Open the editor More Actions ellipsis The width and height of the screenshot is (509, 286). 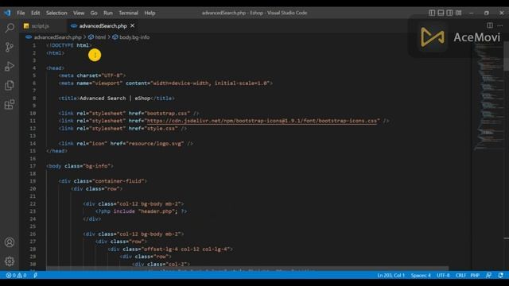click(x=500, y=25)
